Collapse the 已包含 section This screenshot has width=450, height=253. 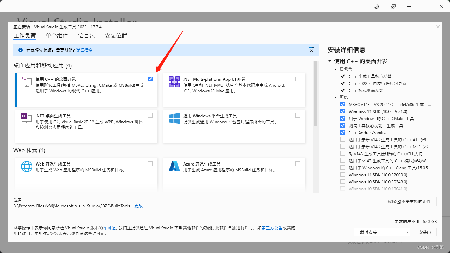(x=336, y=69)
